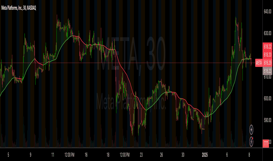Image resolution: width=273 pixels, height=161 pixels.
Task: Click the date 6 on time axis
Action: point(227,155)
